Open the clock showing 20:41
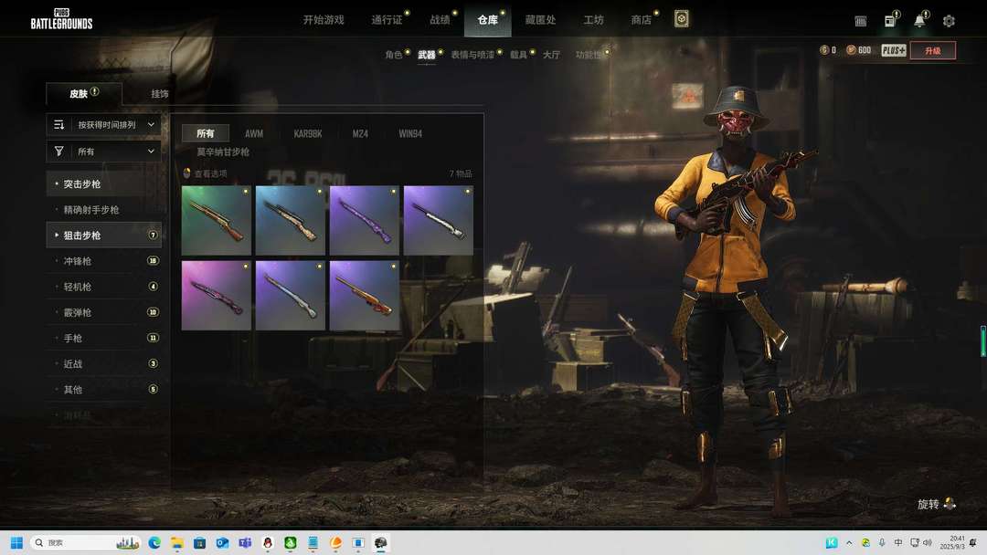 pyautogui.click(x=951, y=542)
